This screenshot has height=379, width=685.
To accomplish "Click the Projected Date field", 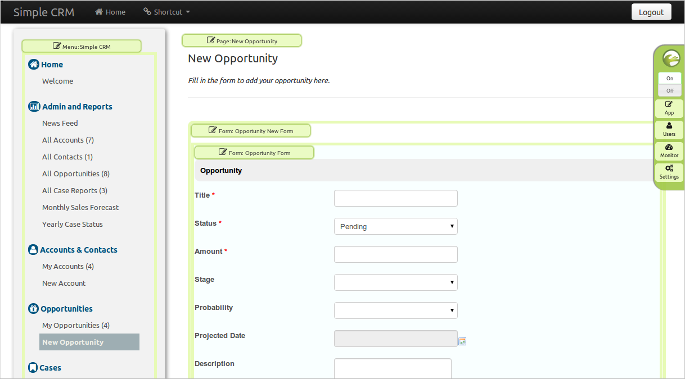I will click(396, 339).
